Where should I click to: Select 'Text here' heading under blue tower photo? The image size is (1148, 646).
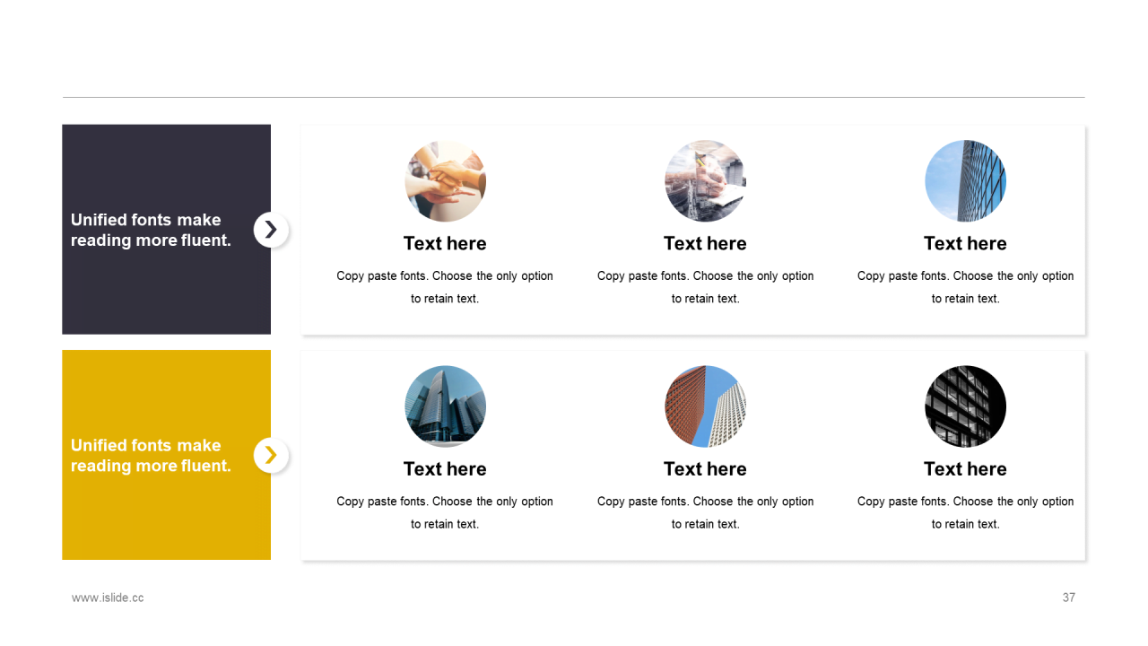click(965, 243)
